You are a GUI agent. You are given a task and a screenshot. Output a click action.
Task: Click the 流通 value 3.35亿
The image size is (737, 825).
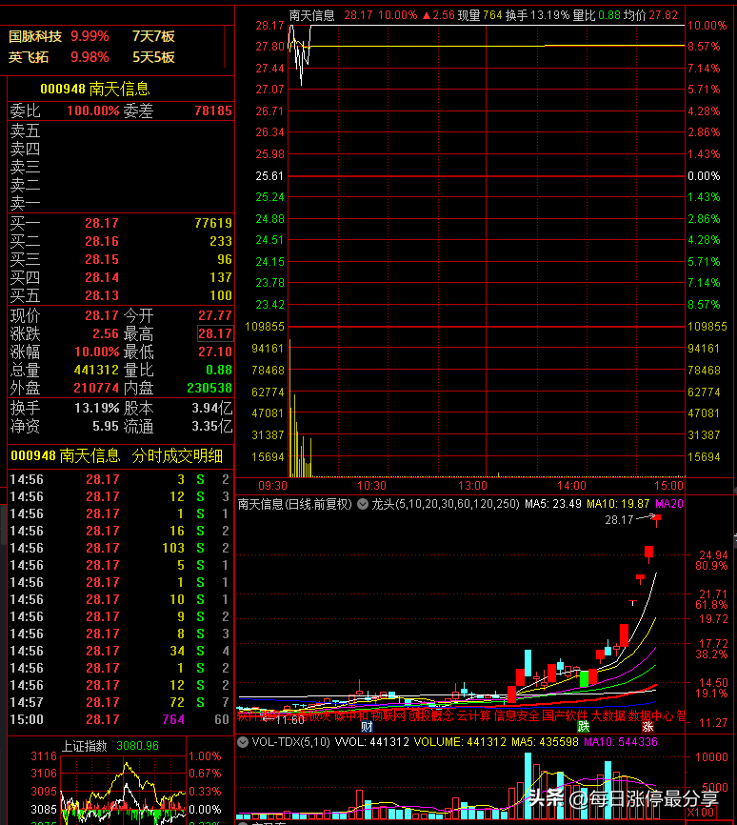pos(212,426)
